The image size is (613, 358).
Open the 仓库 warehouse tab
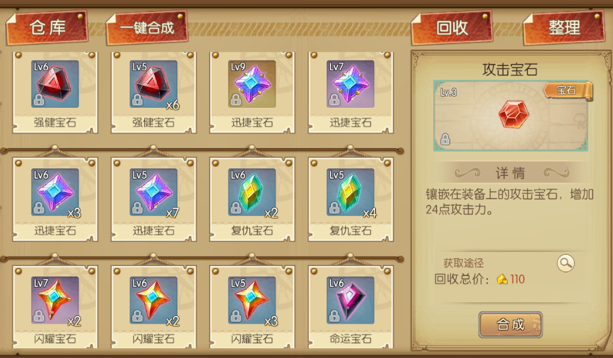pyautogui.click(x=47, y=28)
